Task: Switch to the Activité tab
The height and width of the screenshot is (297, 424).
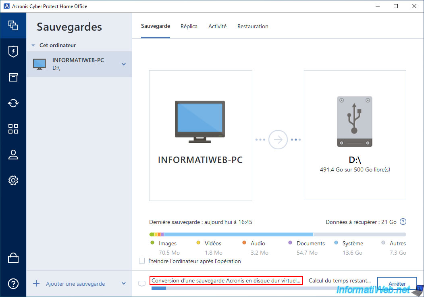Action: (x=217, y=26)
